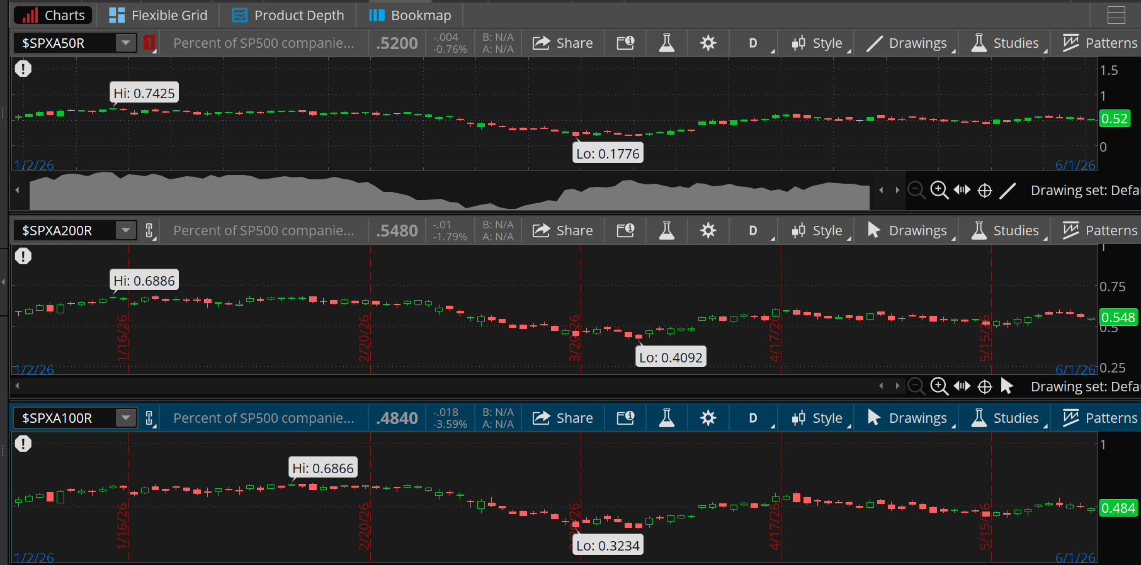Image resolution: width=1141 pixels, height=565 pixels.
Task: Zoom in on the $SPXA200R chart
Action: [x=939, y=386]
